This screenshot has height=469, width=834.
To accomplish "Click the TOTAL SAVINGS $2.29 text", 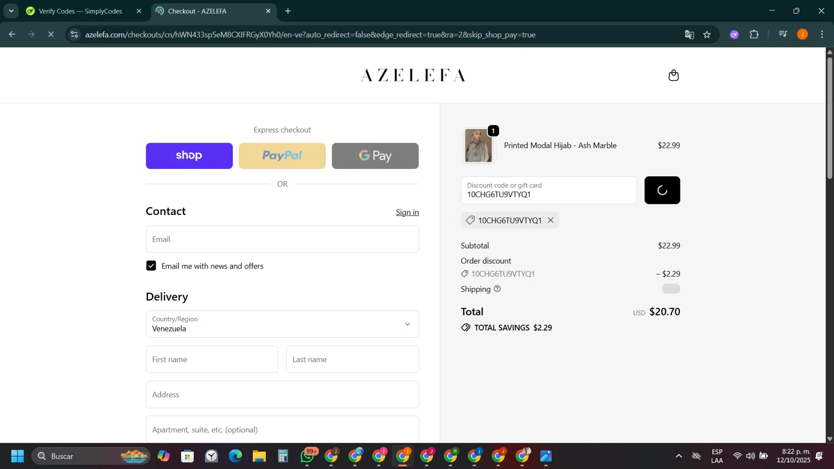I will 513,328.
